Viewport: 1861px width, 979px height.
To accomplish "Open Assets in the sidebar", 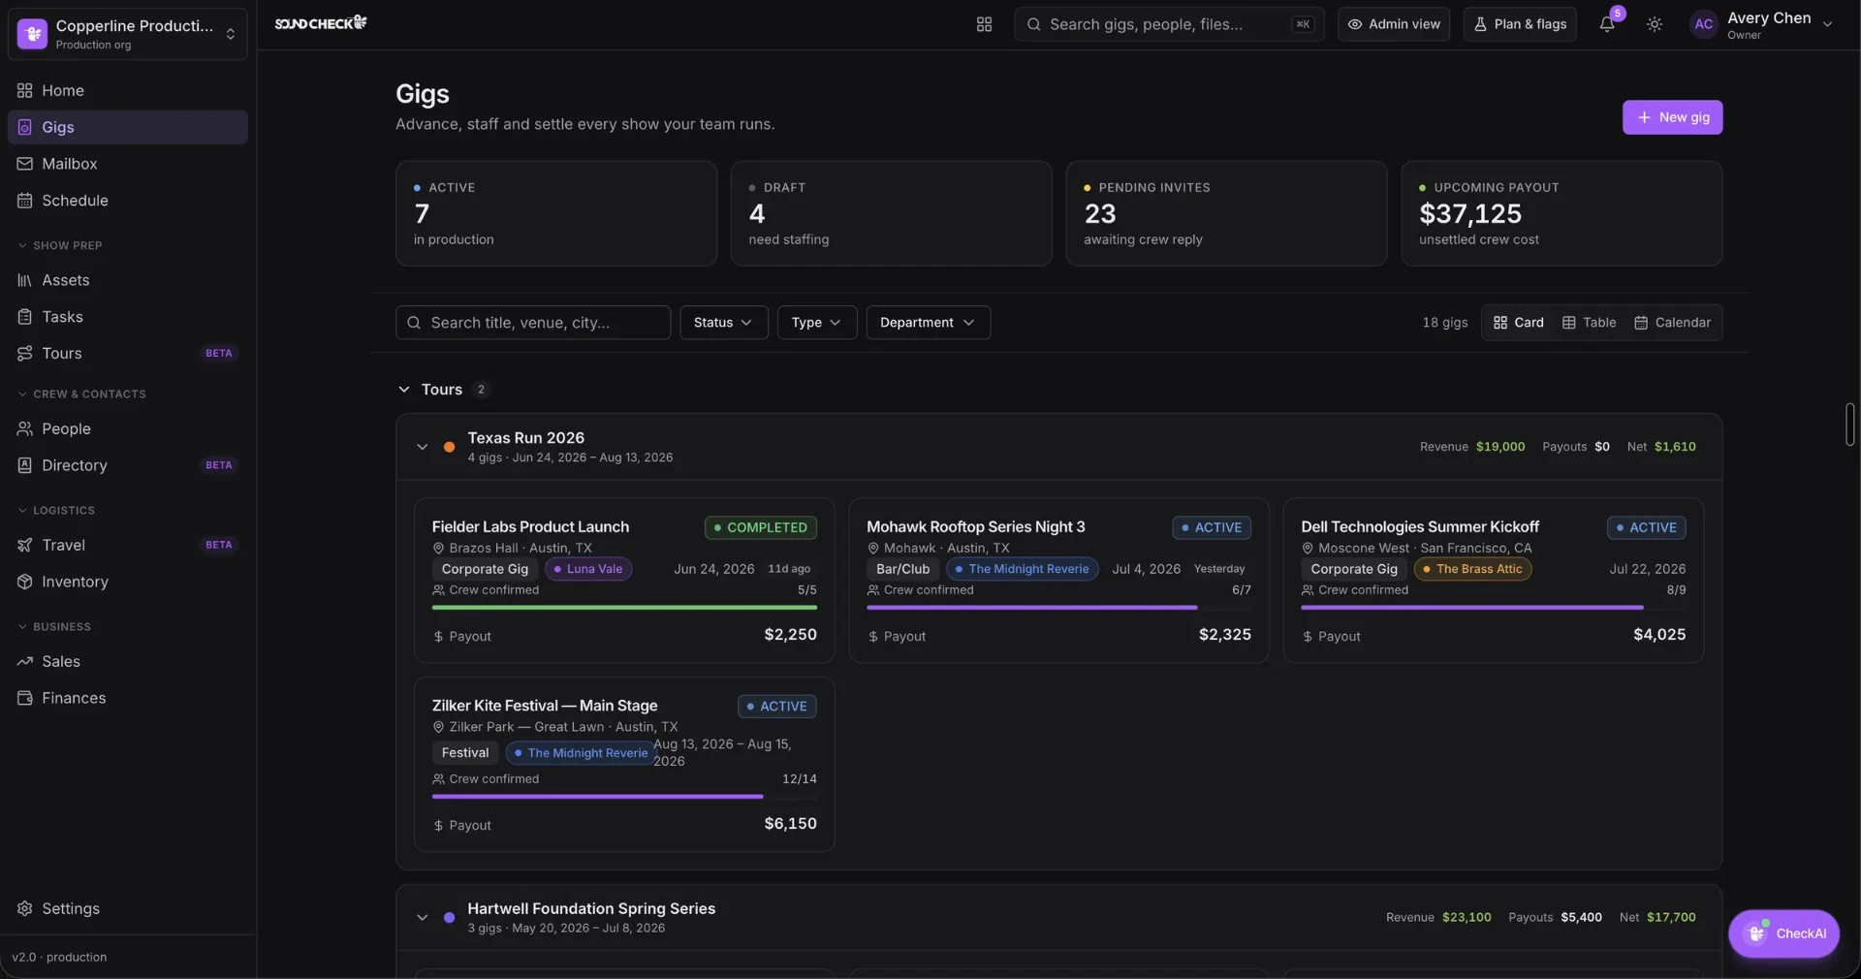I will point(127,280).
